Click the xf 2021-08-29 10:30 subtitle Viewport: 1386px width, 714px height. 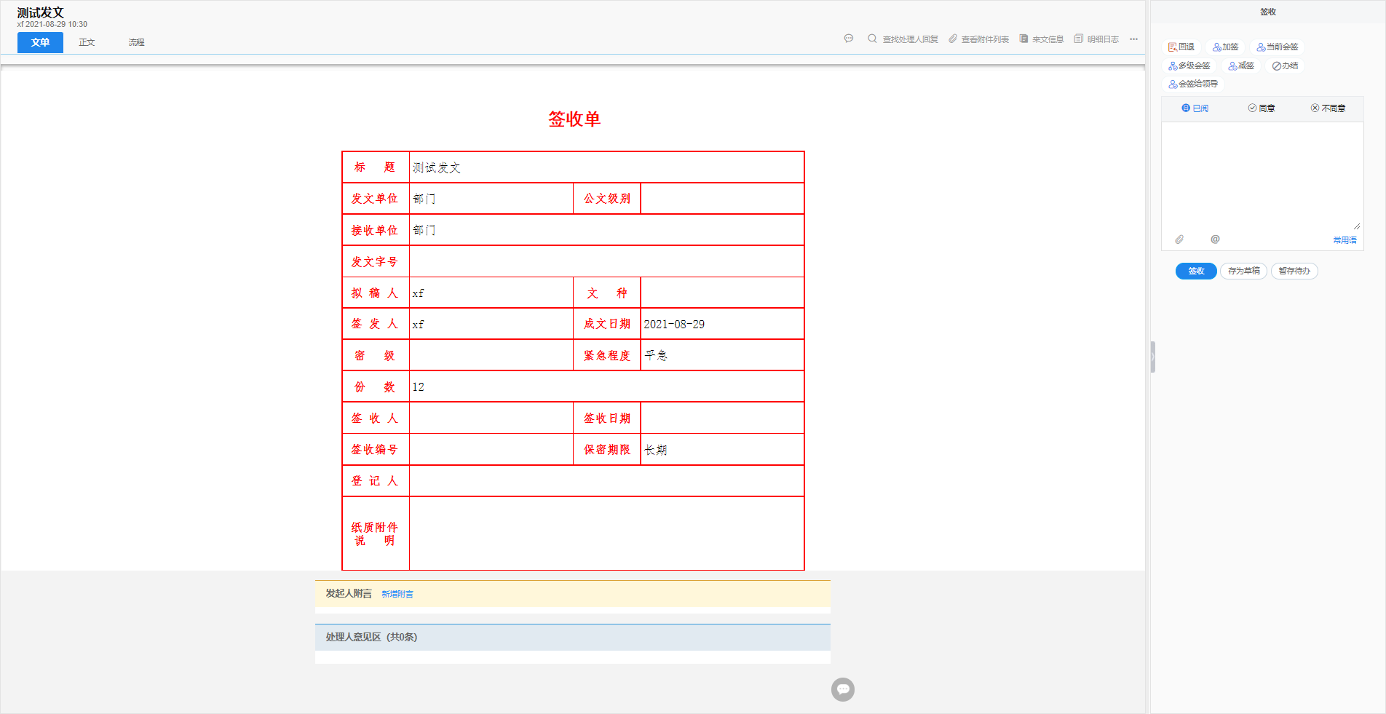point(52,24)
